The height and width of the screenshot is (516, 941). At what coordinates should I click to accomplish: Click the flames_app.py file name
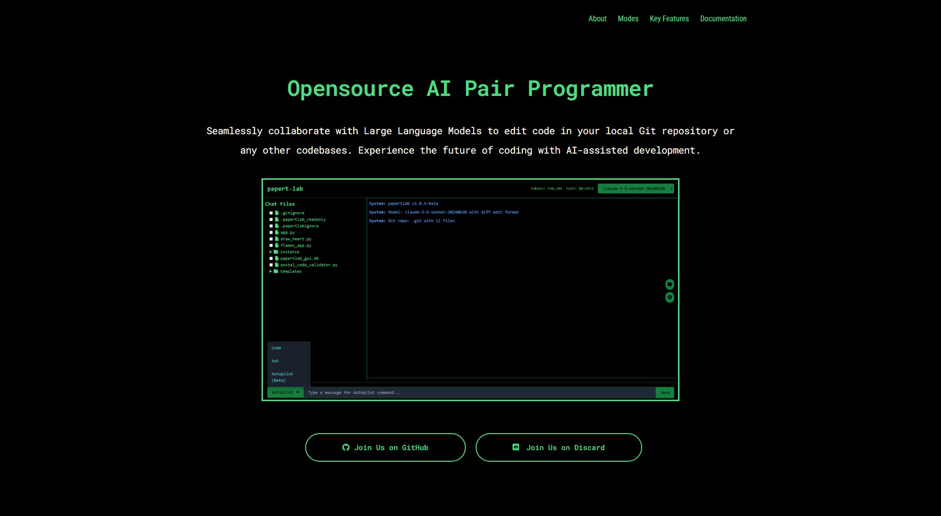(296, 245)
